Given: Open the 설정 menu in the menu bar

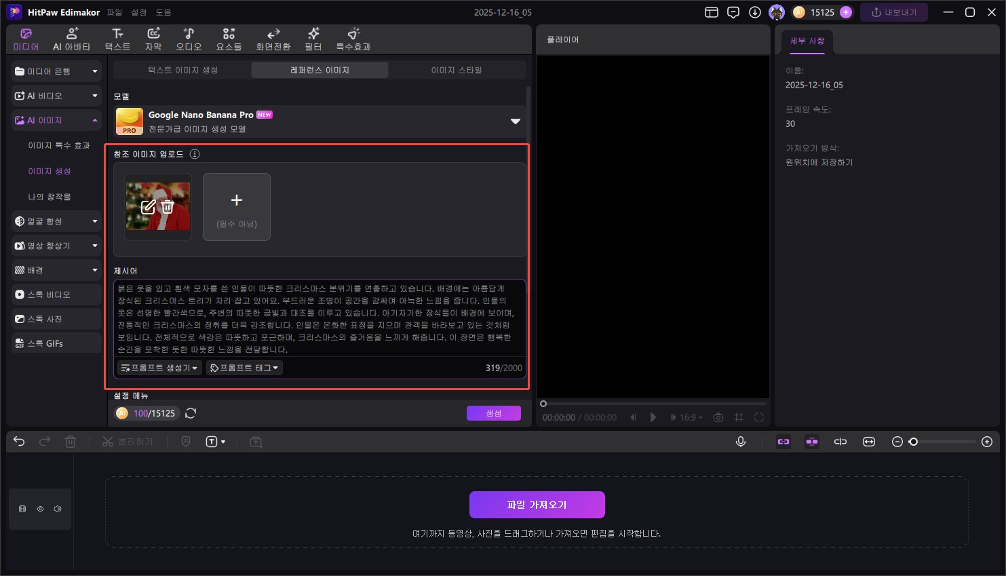Looking at the screenshot, I should pos(140,12).
